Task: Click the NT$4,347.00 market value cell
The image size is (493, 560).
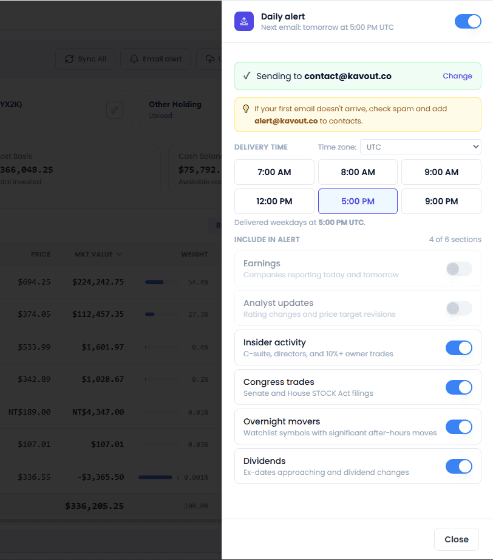Action: click(98, 412)
